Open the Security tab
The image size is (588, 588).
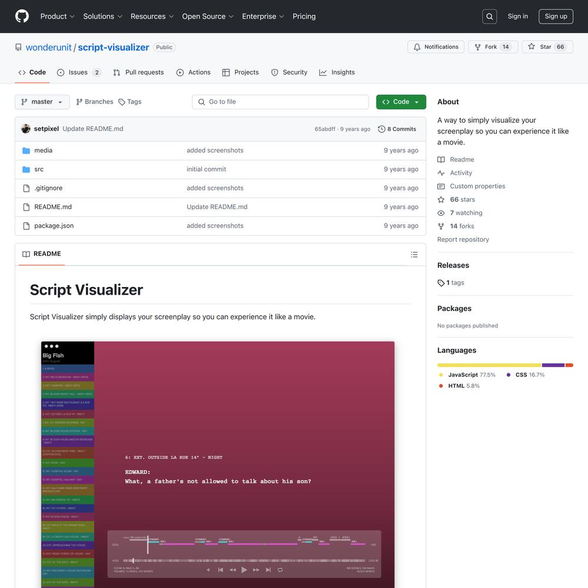point(289,72)
